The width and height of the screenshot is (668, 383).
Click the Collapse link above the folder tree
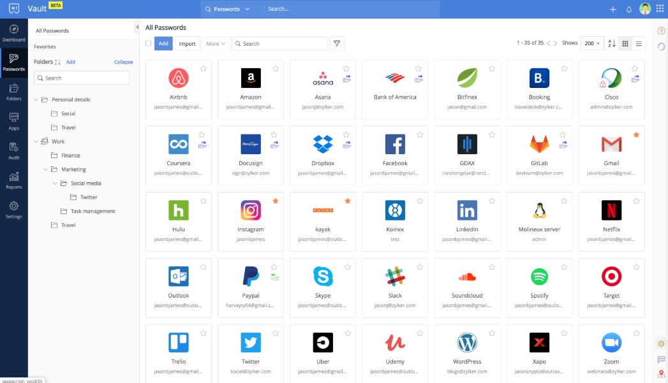123,62
